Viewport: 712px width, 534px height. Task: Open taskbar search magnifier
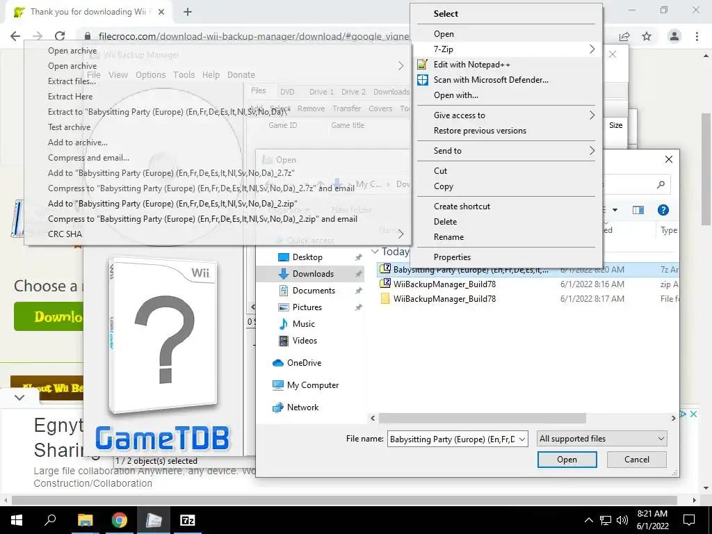[x=50, y=520]
